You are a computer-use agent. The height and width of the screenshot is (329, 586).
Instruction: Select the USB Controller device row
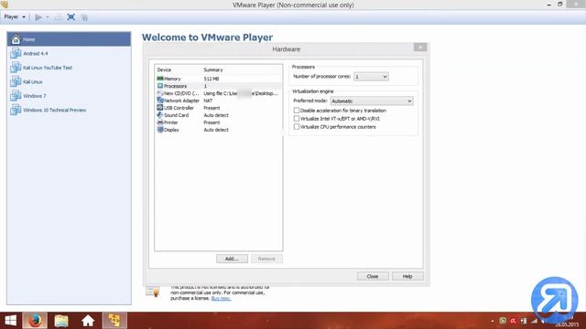(218, 108)
